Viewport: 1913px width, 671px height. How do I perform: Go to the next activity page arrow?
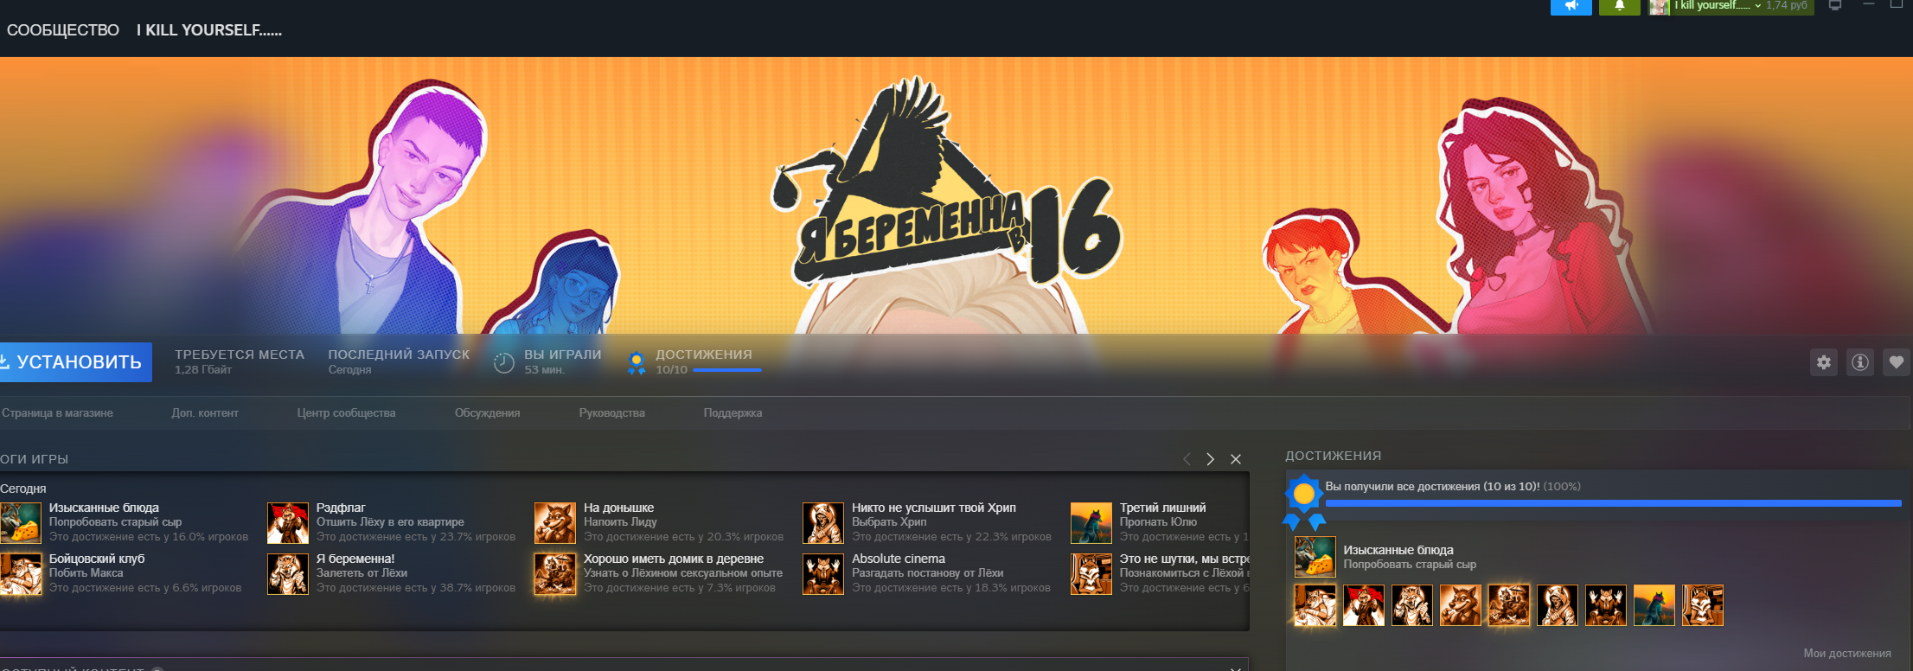point(1211,459)
